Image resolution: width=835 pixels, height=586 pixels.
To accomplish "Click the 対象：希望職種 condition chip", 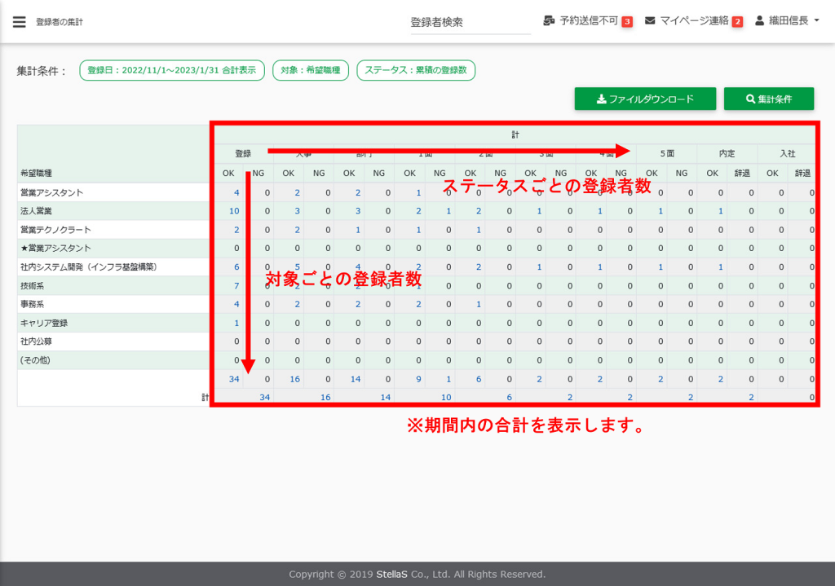I will pyautogui.click(x=311, y=70).
